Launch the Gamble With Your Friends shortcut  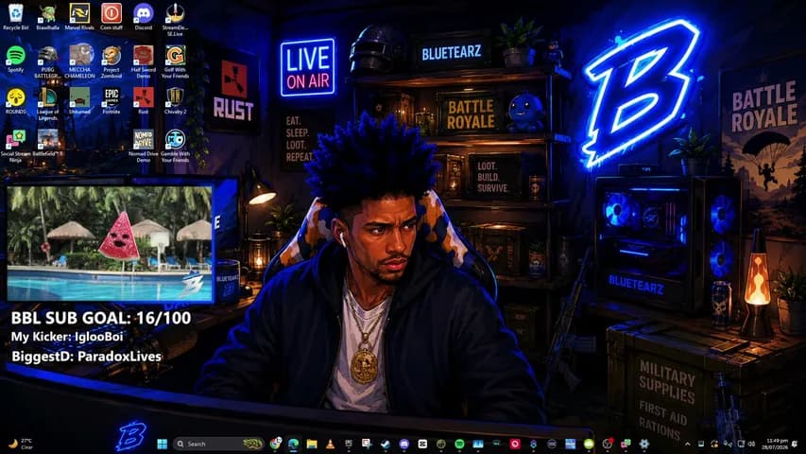pos(175,147)
